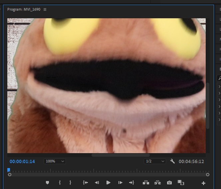
Task: Click the horizontal scrollbar under the video
Action: coord(120,155)
